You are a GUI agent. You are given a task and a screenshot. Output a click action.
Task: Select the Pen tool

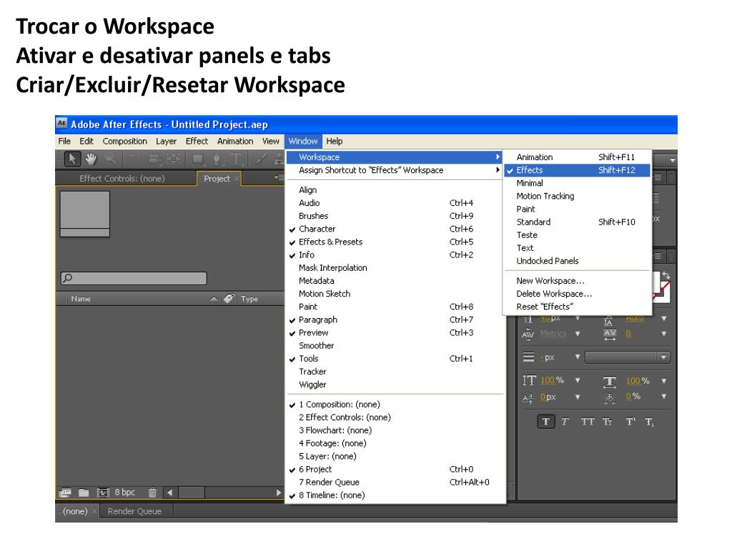pos(217,159)
